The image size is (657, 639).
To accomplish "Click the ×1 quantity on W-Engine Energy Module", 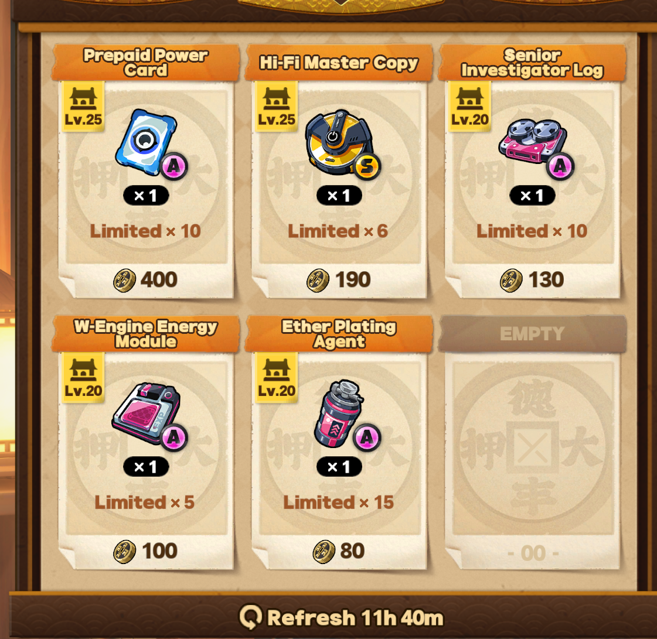I will [x=146, y=467].
